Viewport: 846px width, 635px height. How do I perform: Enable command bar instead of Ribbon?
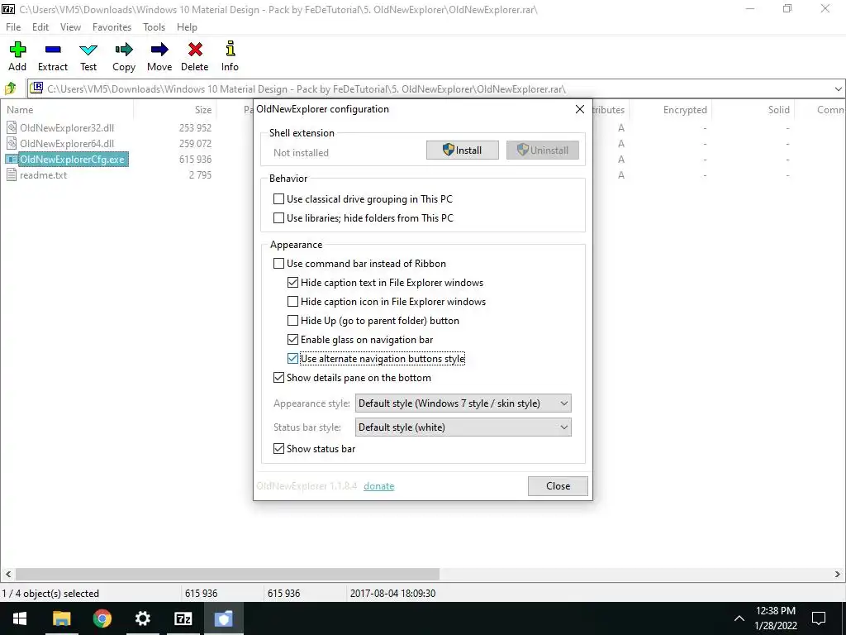point(279,264)
